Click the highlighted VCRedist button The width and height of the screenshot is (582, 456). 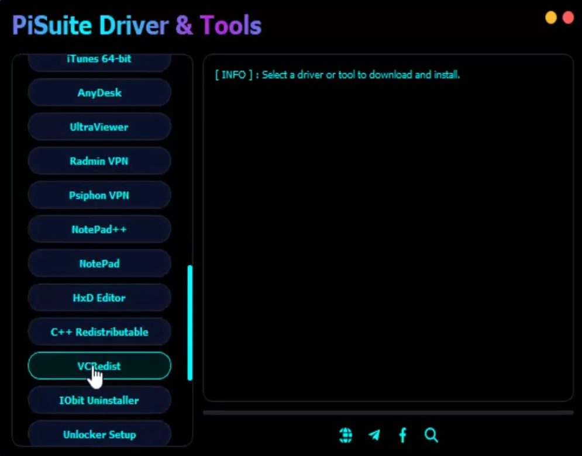99,365
